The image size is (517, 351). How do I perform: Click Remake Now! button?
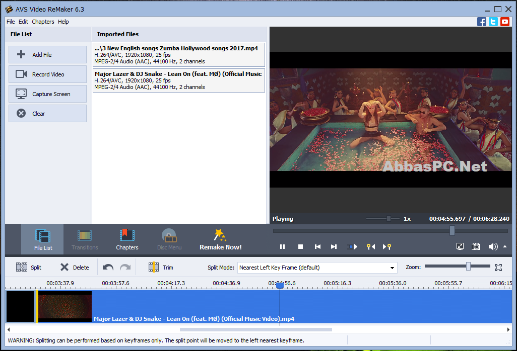pos(221,239)
